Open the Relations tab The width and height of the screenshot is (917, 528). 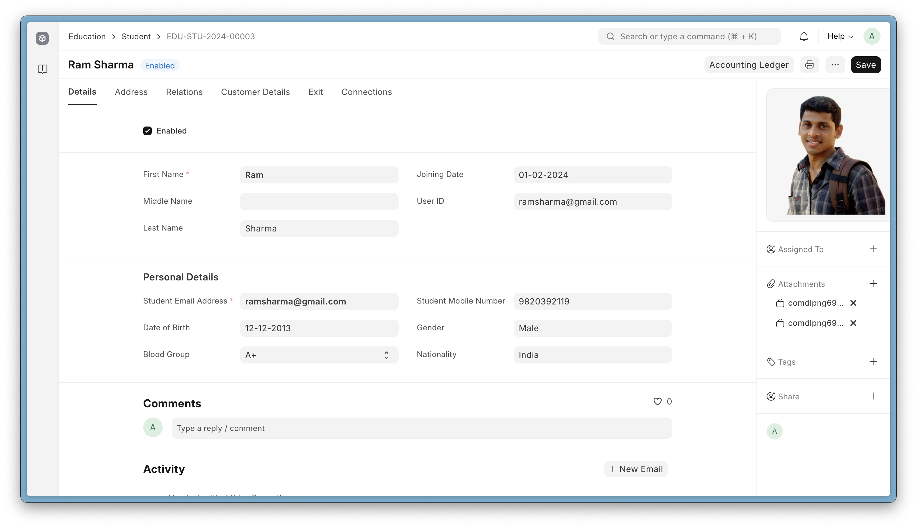(x=184, y=92)
